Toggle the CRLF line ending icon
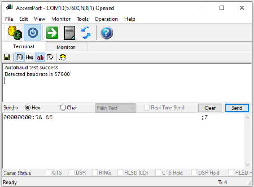The height and width of the screenshot is (187, 254). (x=62, y=57)
